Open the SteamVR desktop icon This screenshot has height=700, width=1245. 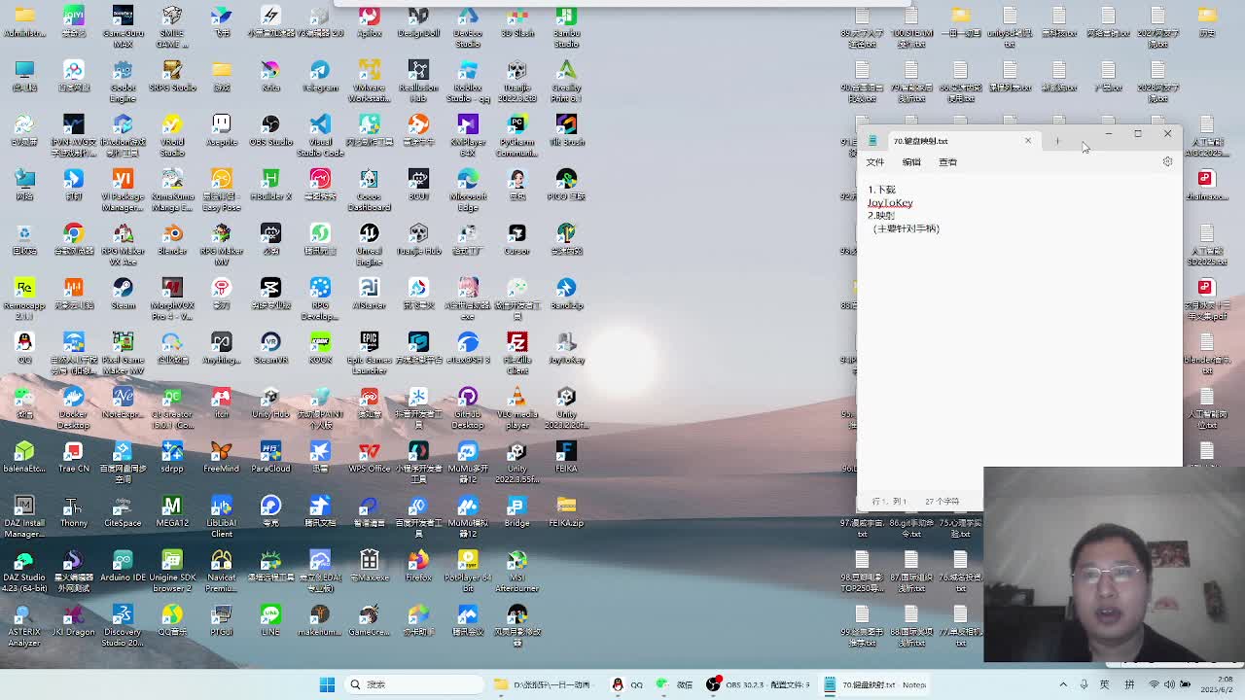pyautogui.click(x=270, y=348)
